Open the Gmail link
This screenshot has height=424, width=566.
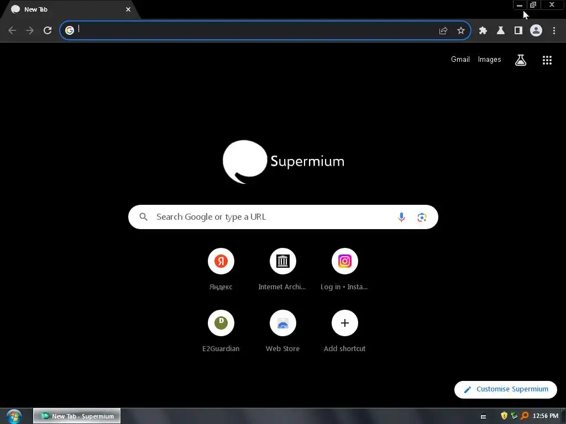tap(460, 60)
